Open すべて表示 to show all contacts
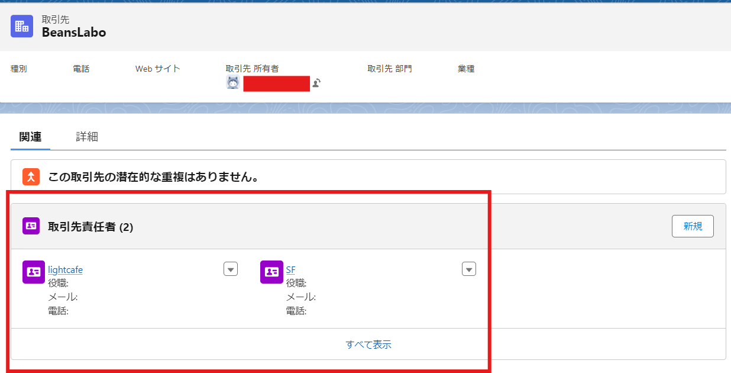 pos(368,344)
